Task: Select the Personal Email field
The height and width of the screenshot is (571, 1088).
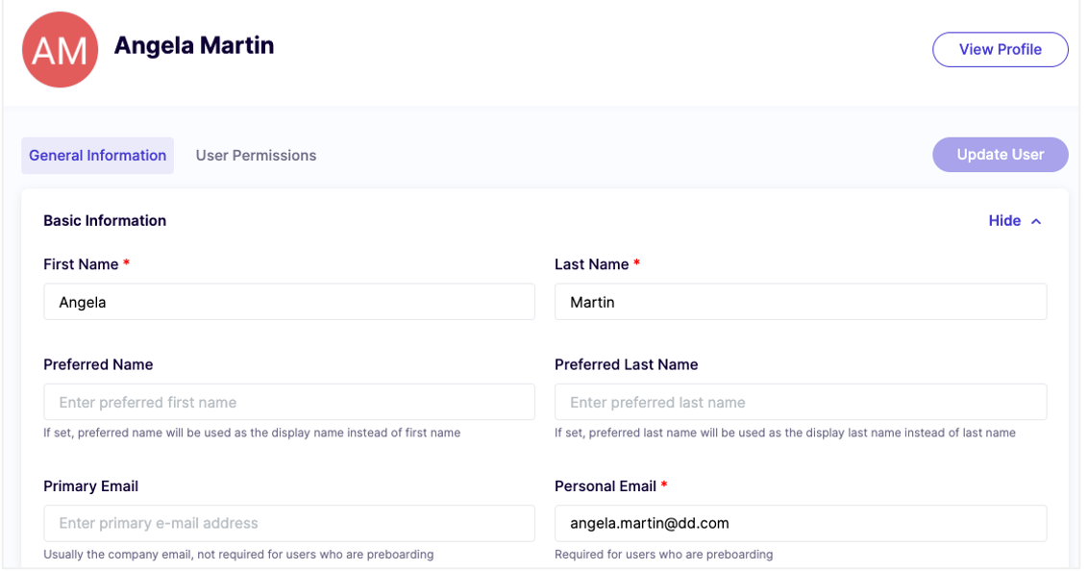Action: [801, 523]
